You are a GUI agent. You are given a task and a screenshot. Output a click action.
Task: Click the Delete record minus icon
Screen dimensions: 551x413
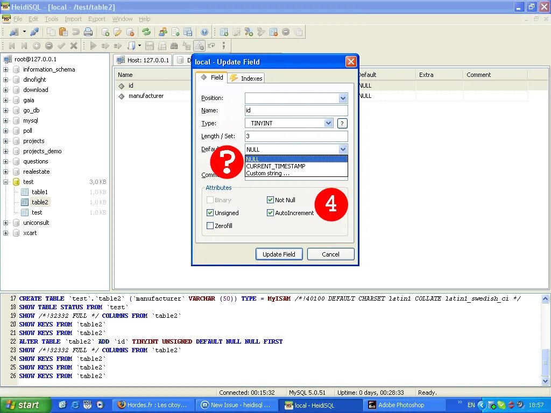[x=49, y=46]
